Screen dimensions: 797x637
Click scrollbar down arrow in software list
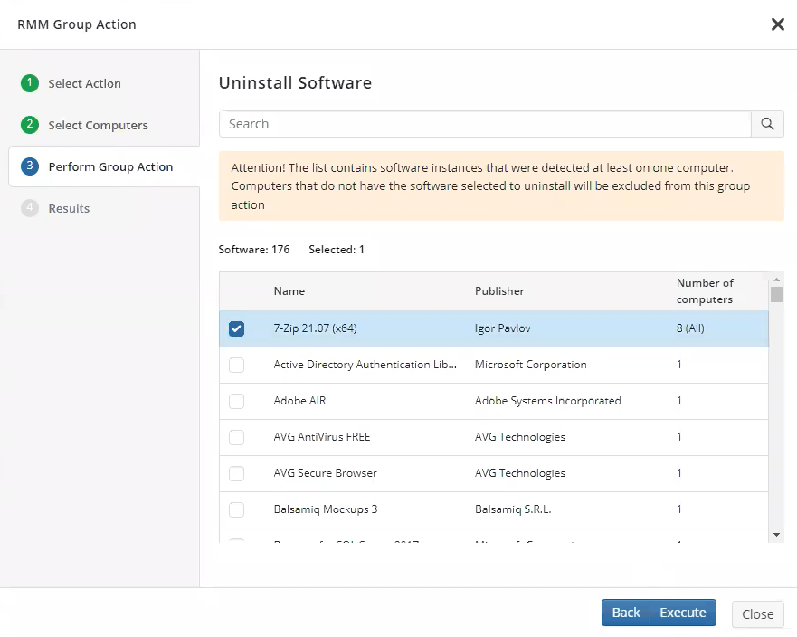tap(776, 535)
